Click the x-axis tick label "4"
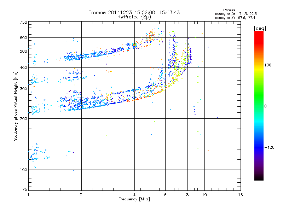283x212 pixels. (134, 195)
